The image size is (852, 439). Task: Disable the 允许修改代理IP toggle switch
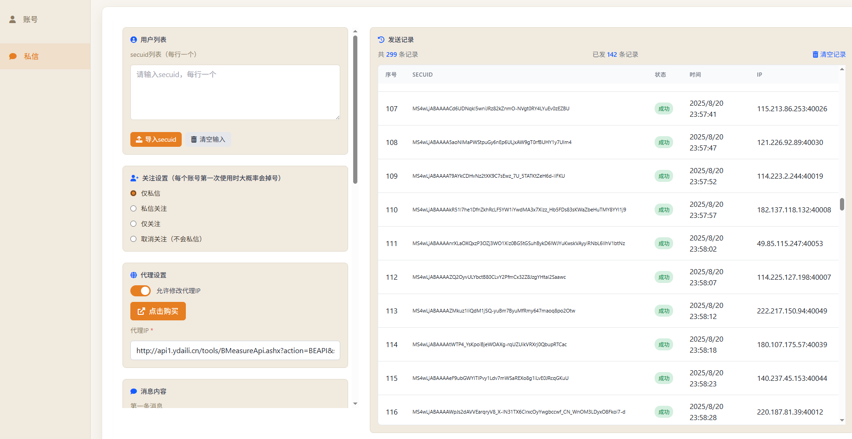pyautogui.click(x=141, y=291)
